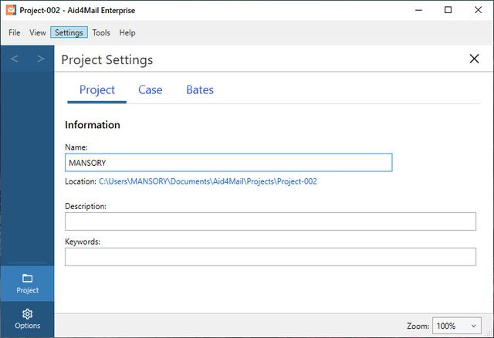Close the Project Settings panel
Image resolution: width=494 pixels, height=338 pixels.
(475, 59)
